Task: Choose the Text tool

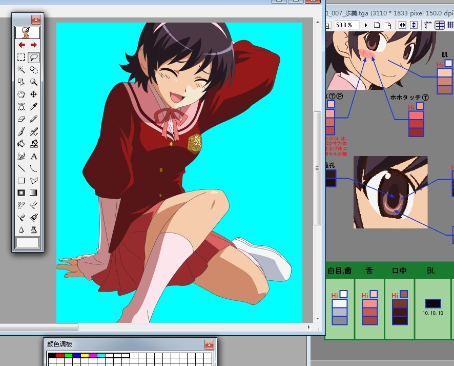Action: click(x=34, y=156)
